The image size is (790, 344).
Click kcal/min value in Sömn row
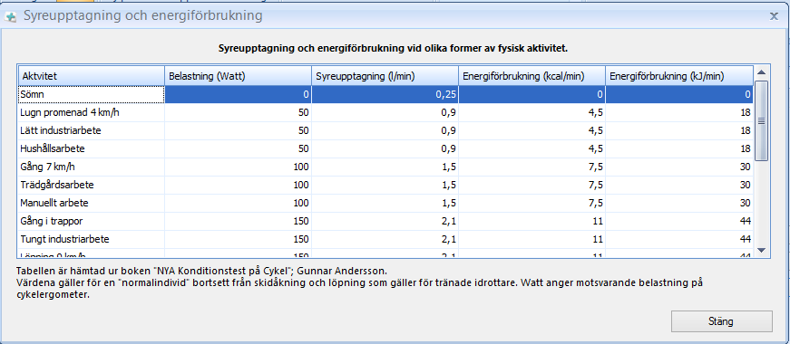pyautogui.click(x=532, y=94)
